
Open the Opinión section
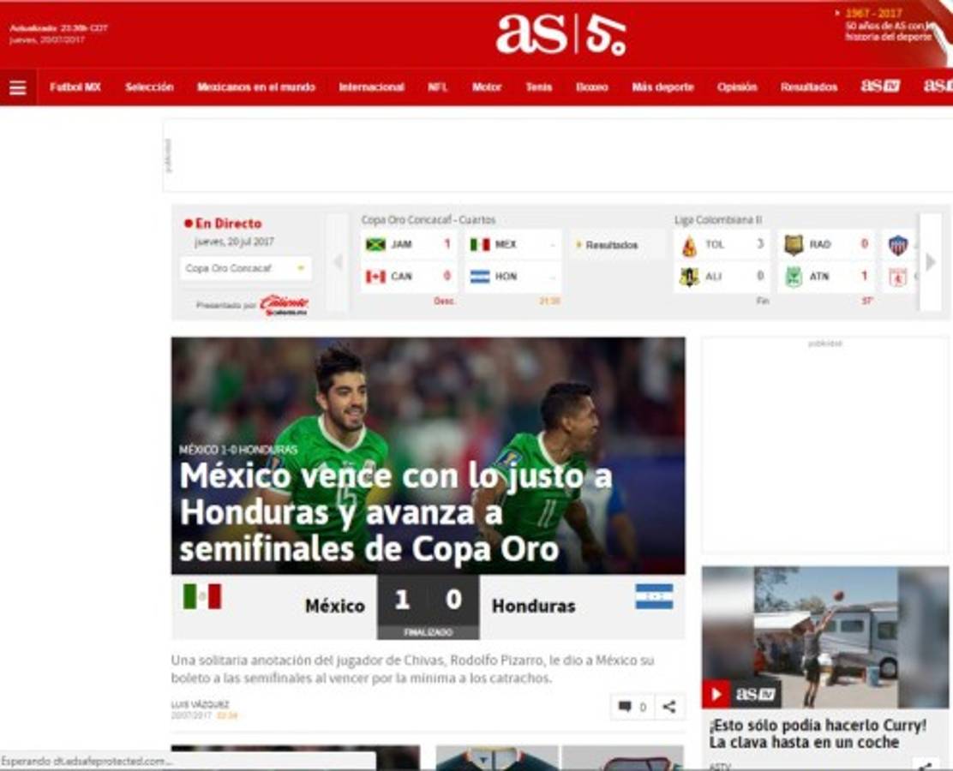click(736, 87)
